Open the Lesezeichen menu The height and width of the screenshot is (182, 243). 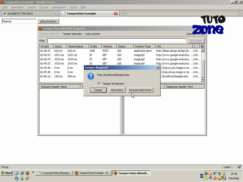point(59,7)
